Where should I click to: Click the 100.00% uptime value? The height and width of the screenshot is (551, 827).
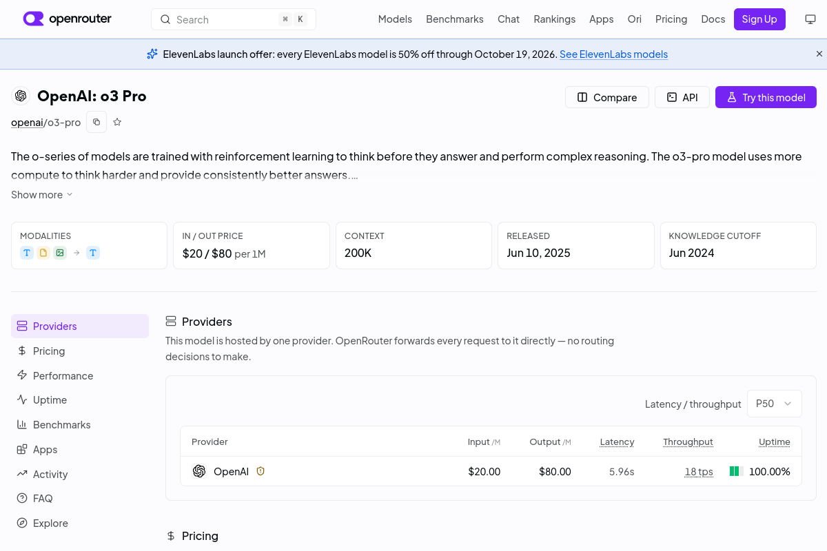tap(770, 472)
